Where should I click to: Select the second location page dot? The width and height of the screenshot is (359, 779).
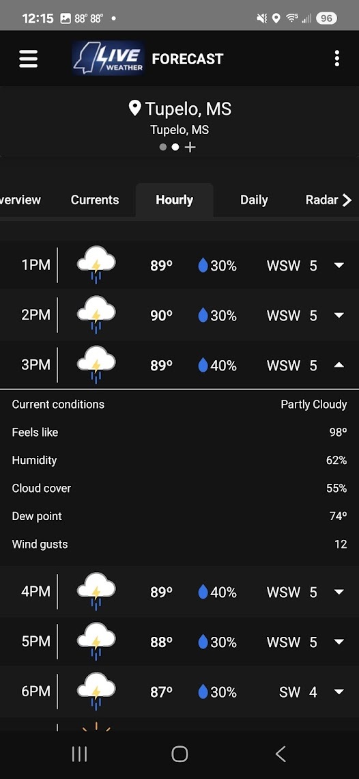[175, 147]
